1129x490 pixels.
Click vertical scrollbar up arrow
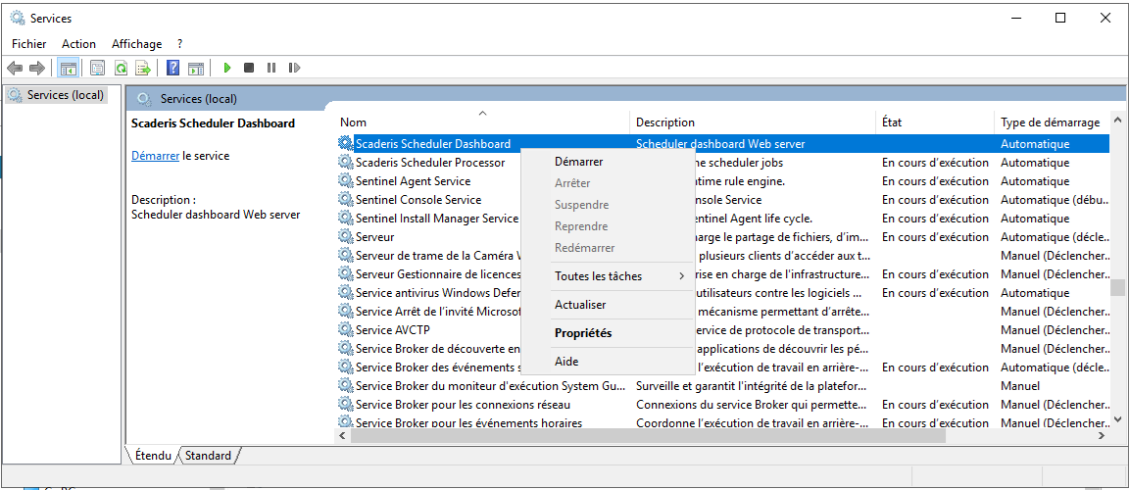pos(1117,120)
